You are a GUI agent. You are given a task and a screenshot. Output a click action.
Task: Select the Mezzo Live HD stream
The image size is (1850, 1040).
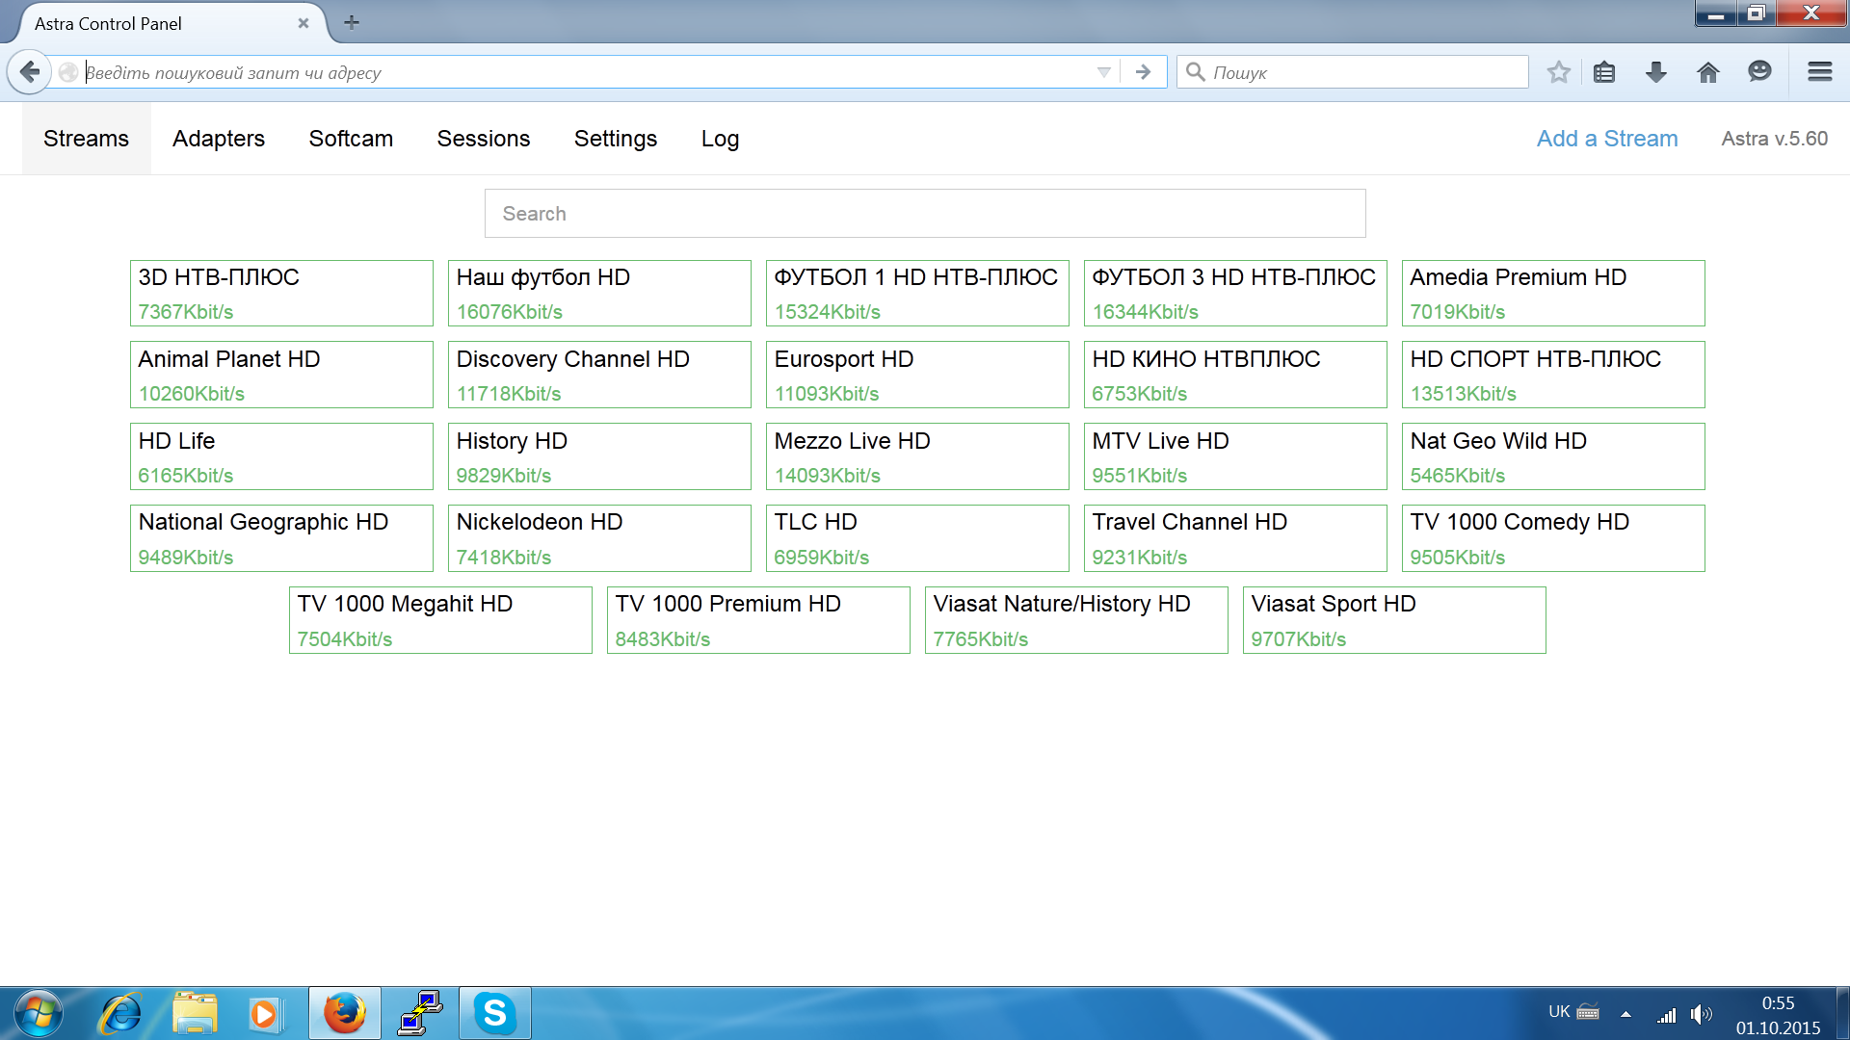point(917,456)
